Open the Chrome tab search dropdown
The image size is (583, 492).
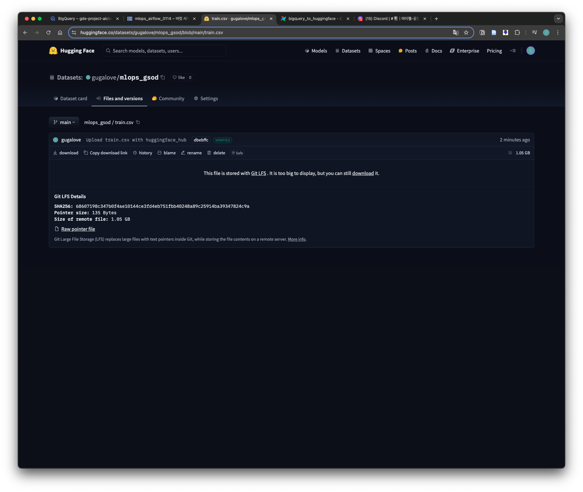[558, 19]
